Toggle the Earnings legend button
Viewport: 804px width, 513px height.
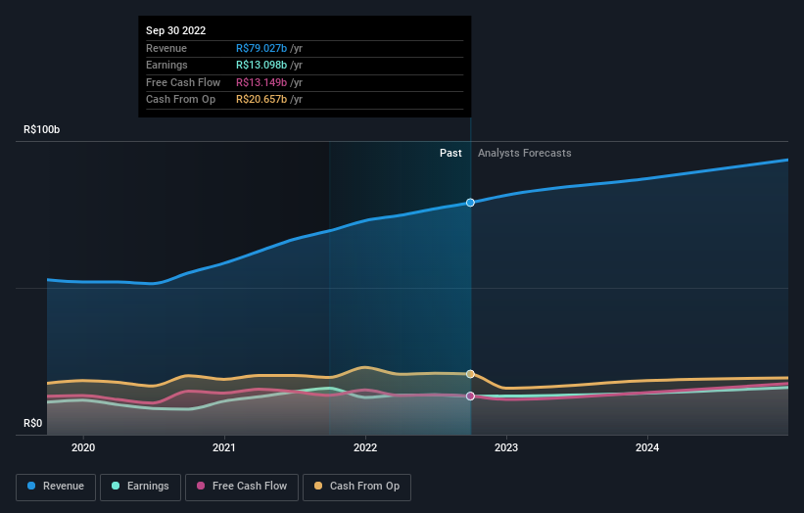[x=140, y=487]
